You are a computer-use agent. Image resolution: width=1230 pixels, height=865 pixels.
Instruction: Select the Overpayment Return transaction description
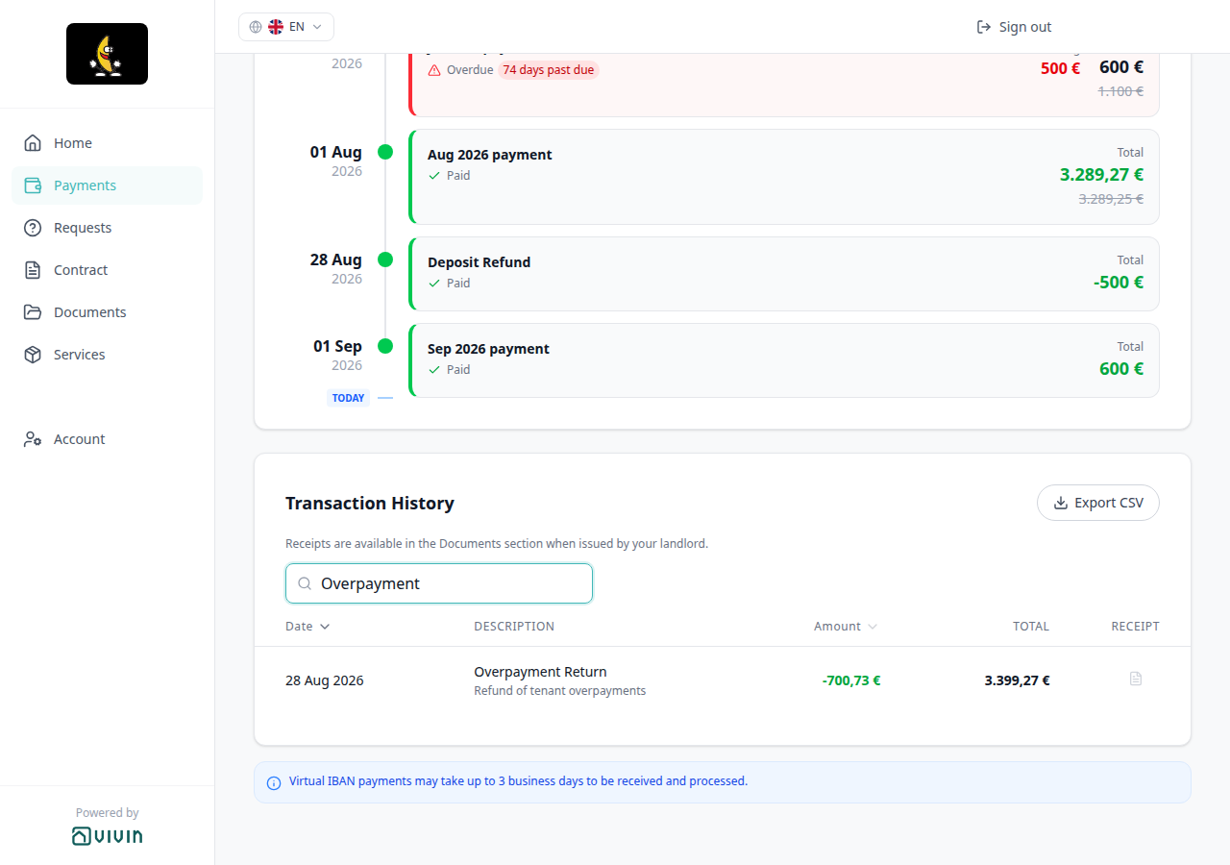(x=540, y=672)
